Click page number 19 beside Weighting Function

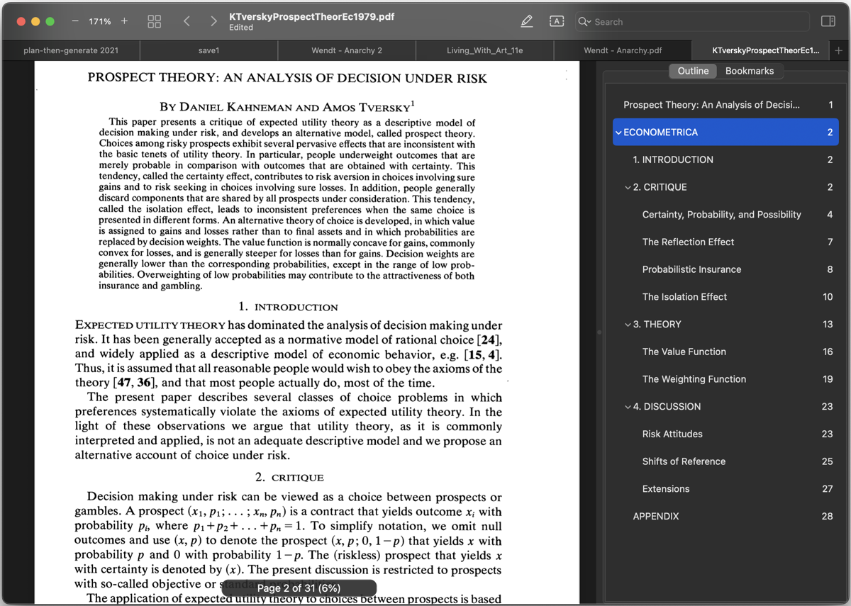(x=828, y=379)
